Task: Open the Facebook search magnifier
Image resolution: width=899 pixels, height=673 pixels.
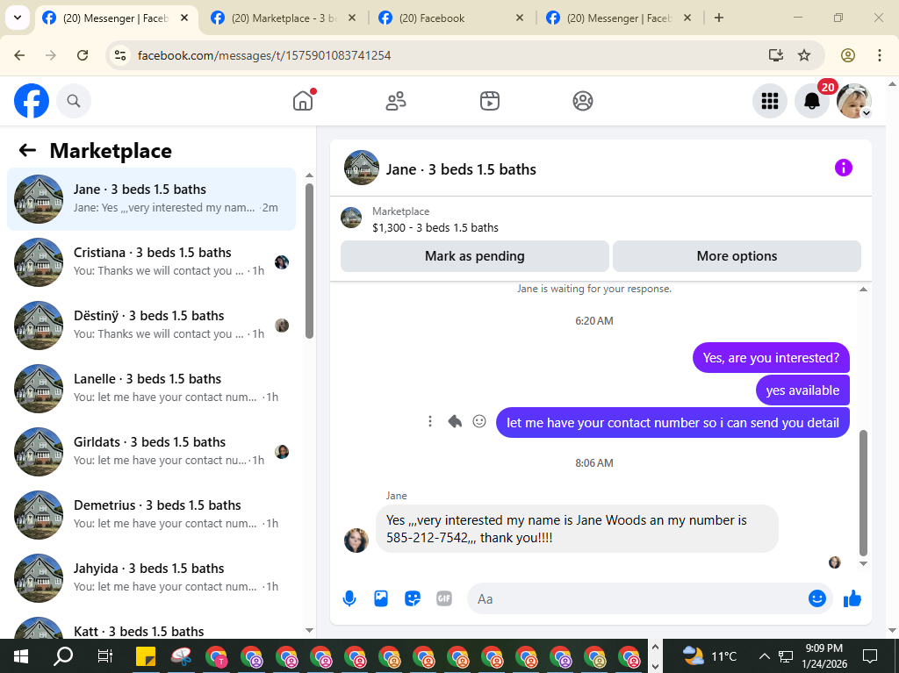Action: pos(74,101)
